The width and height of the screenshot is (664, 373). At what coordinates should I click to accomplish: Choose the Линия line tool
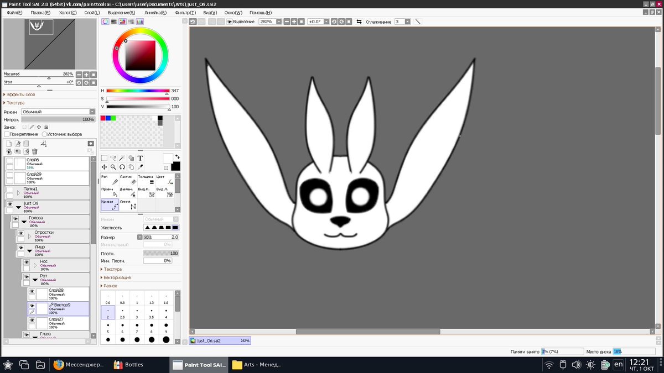point(128,205)
